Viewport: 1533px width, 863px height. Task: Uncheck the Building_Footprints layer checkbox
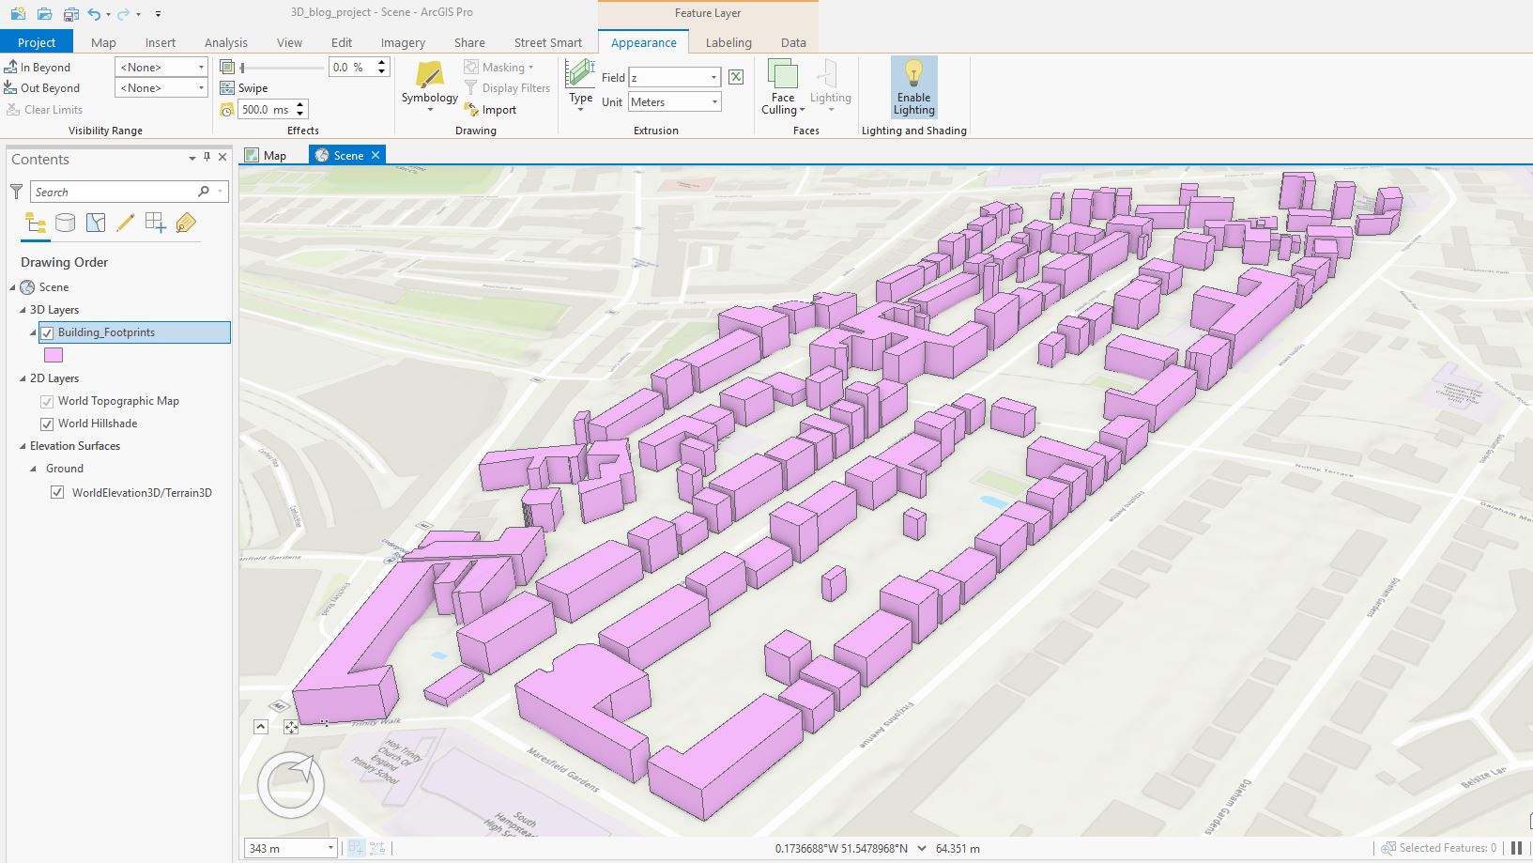pyautogui.click(x=47, y=332)
